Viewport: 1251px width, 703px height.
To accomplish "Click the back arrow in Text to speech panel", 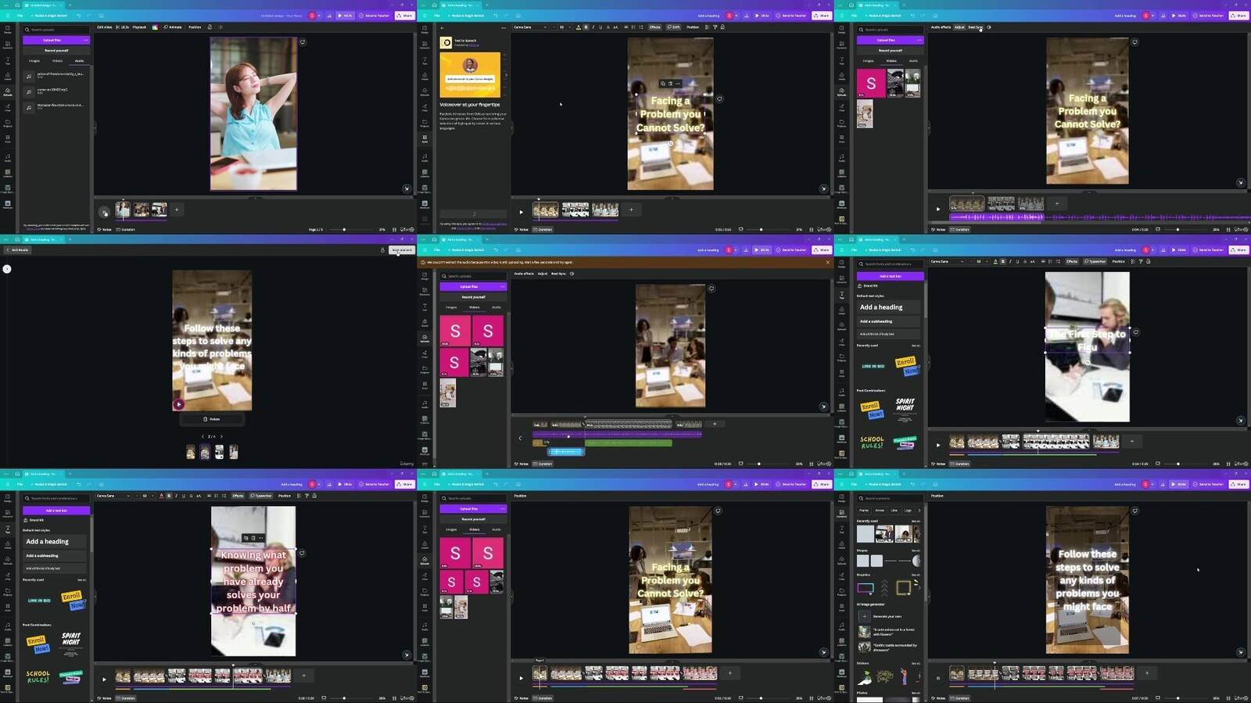I will point(443,27).
